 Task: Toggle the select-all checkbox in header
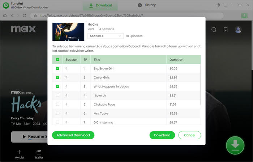tap(57, 59)
